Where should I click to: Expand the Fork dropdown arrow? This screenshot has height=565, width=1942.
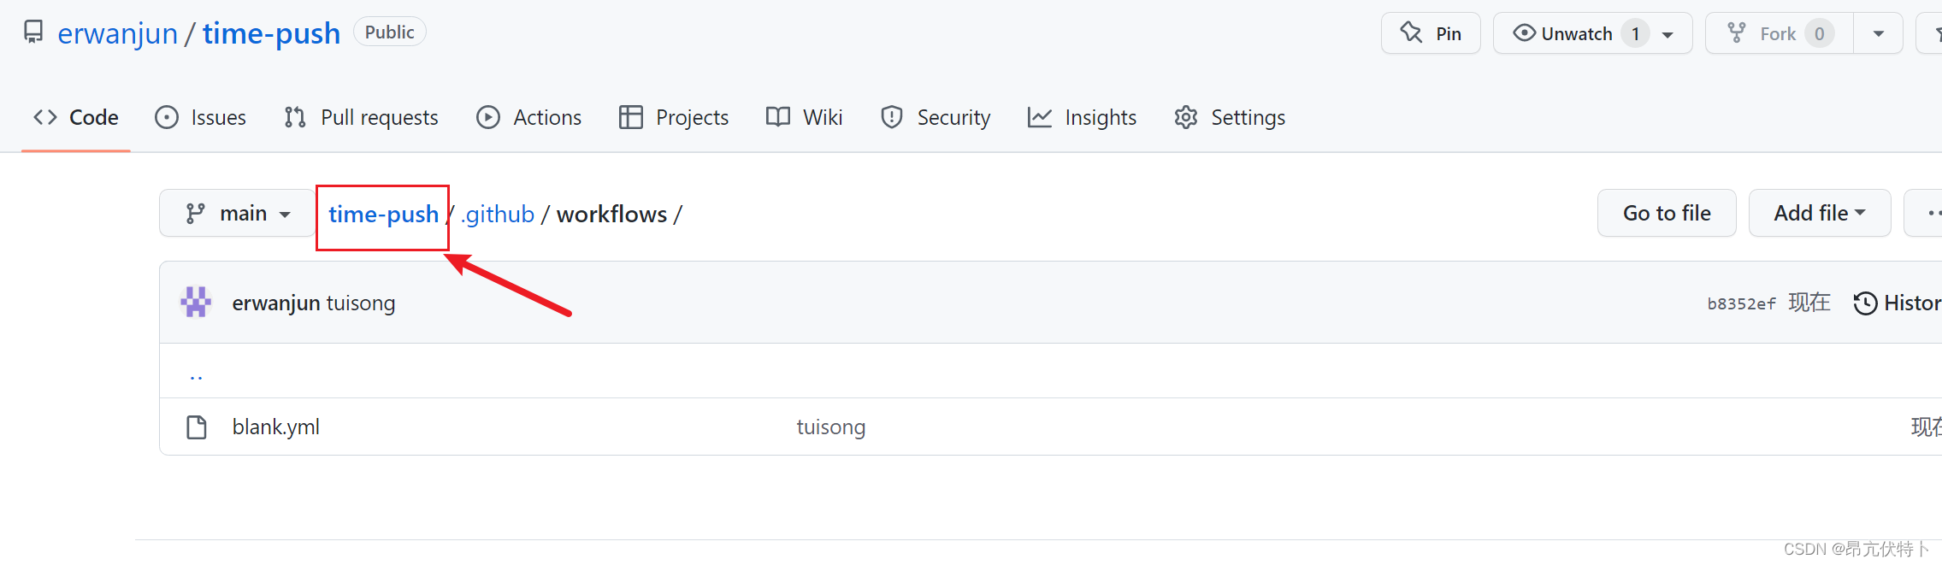point(1878,34)
